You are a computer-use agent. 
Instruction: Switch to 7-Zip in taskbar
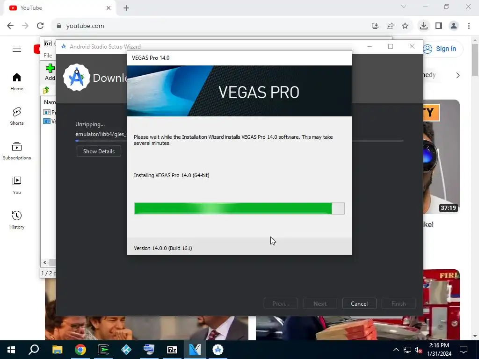click(172, 350)
